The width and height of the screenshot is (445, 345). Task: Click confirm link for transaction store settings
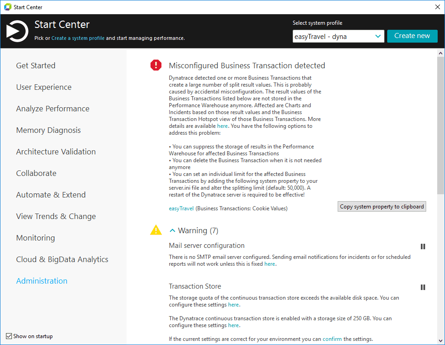pos(332,339)
